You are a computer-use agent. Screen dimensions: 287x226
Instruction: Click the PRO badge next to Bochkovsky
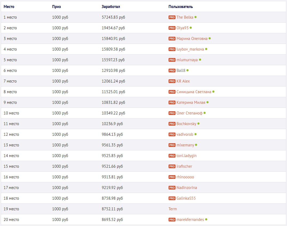click(x=172, y=124)
